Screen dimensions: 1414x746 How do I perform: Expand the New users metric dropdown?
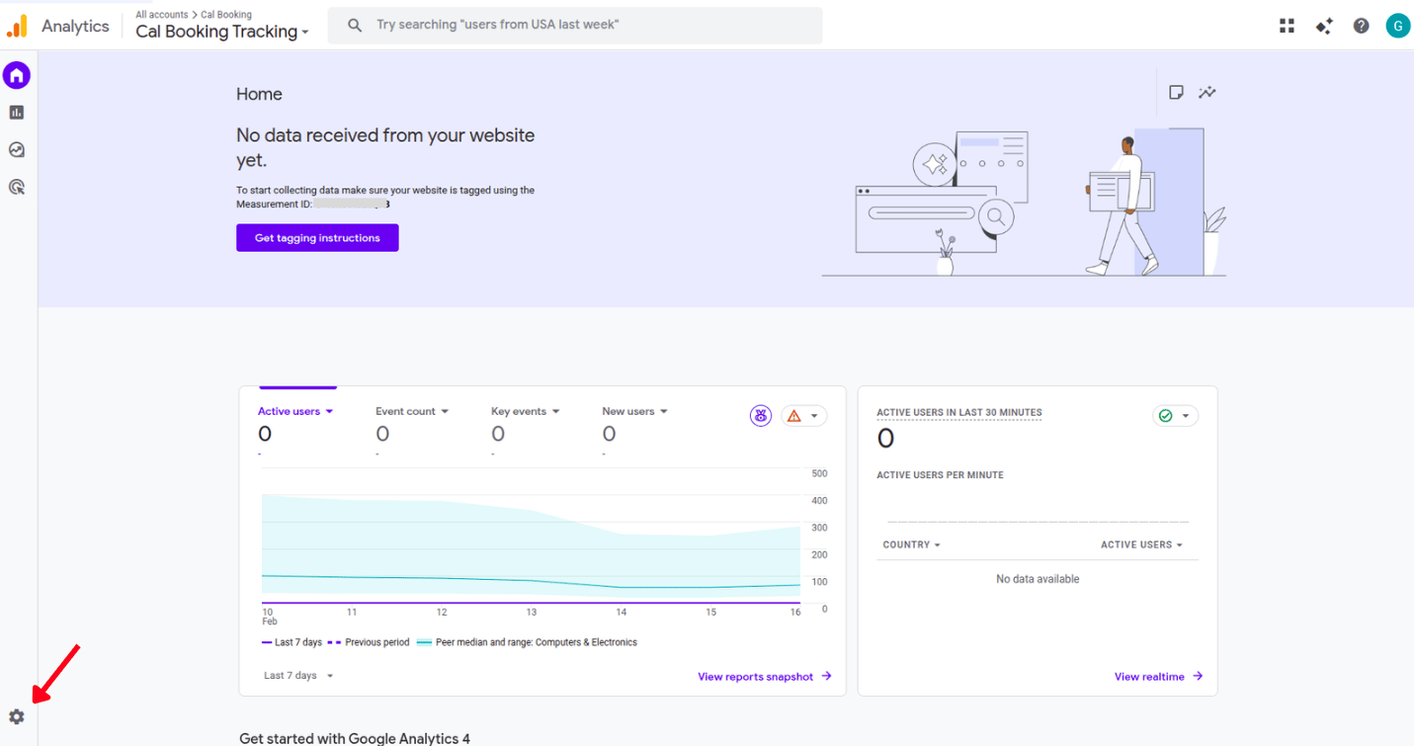pos(635,411)
